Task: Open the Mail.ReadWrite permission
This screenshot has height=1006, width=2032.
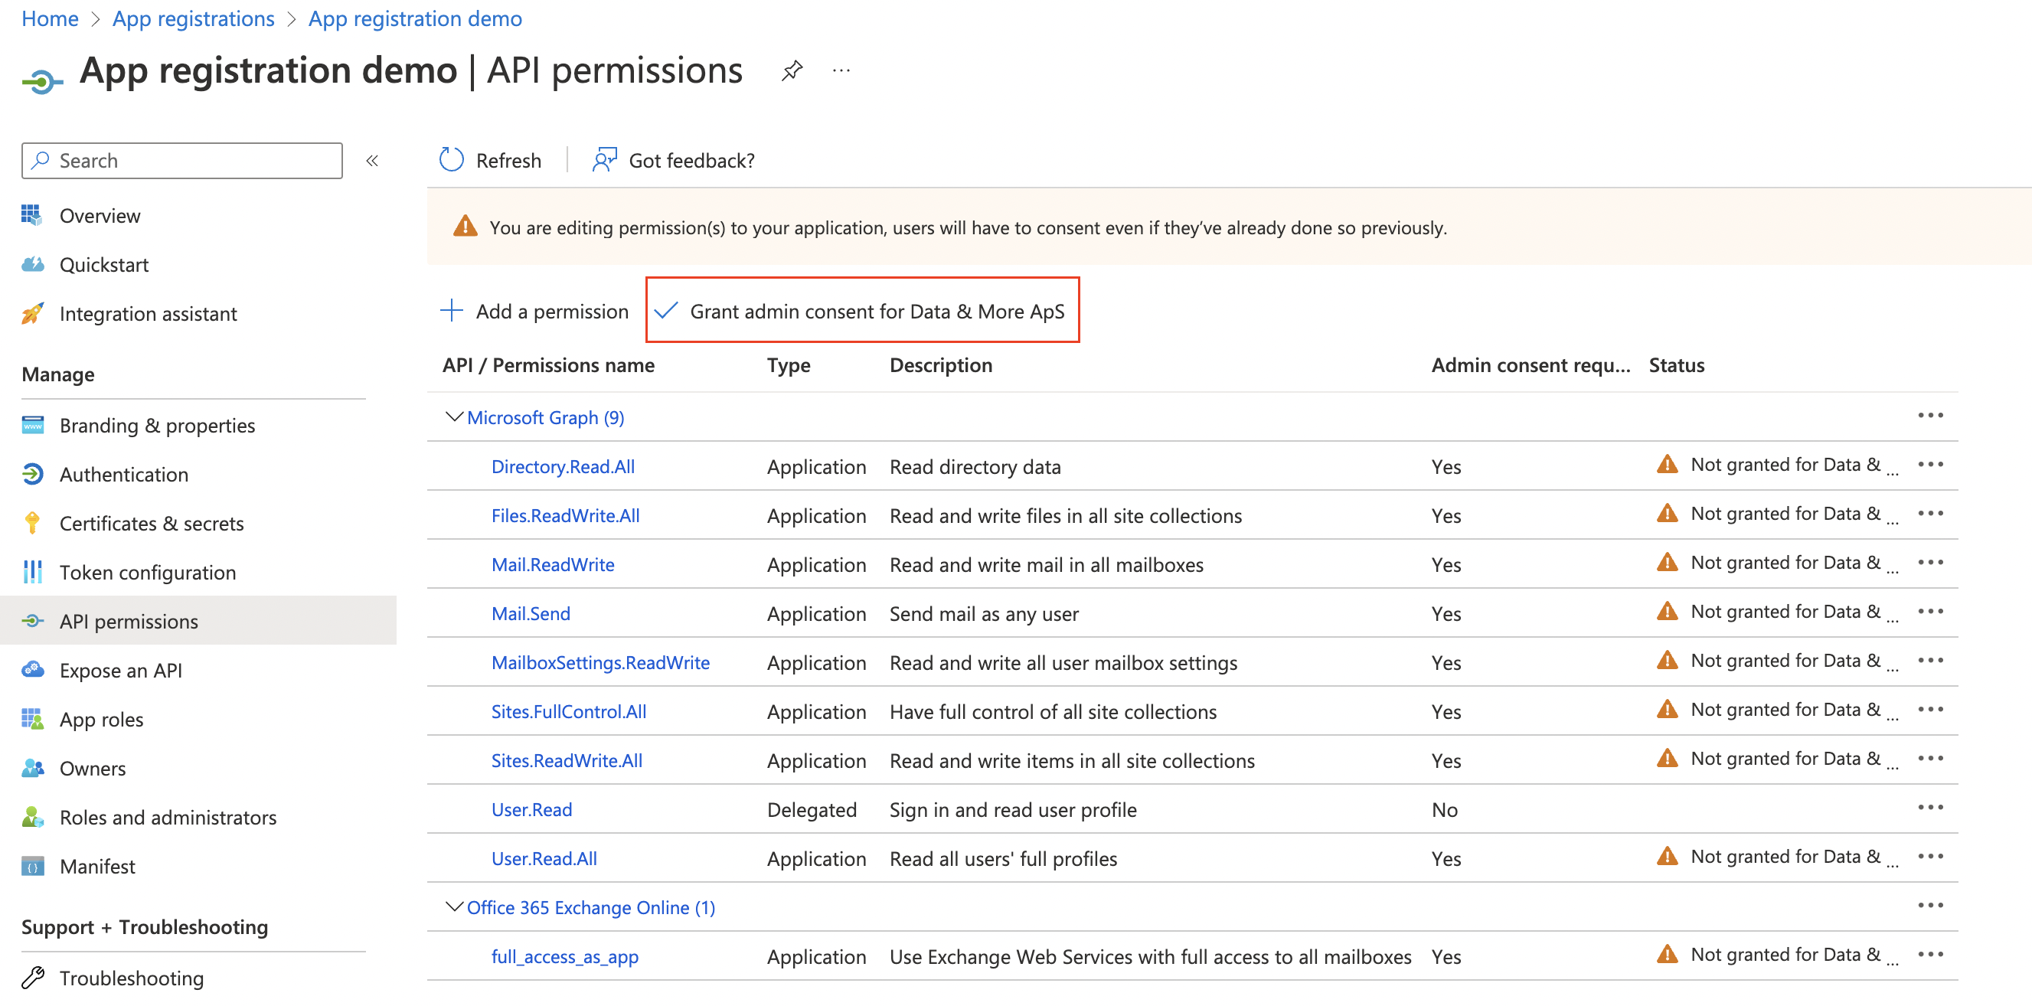Action: (552, 564)
